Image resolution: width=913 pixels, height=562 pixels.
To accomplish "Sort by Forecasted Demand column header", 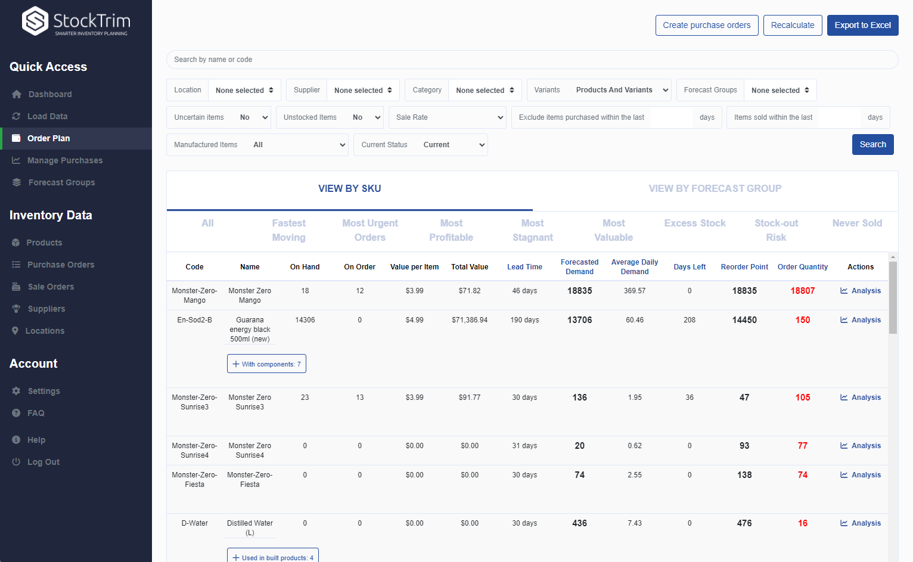I will [x=580, y=267].
